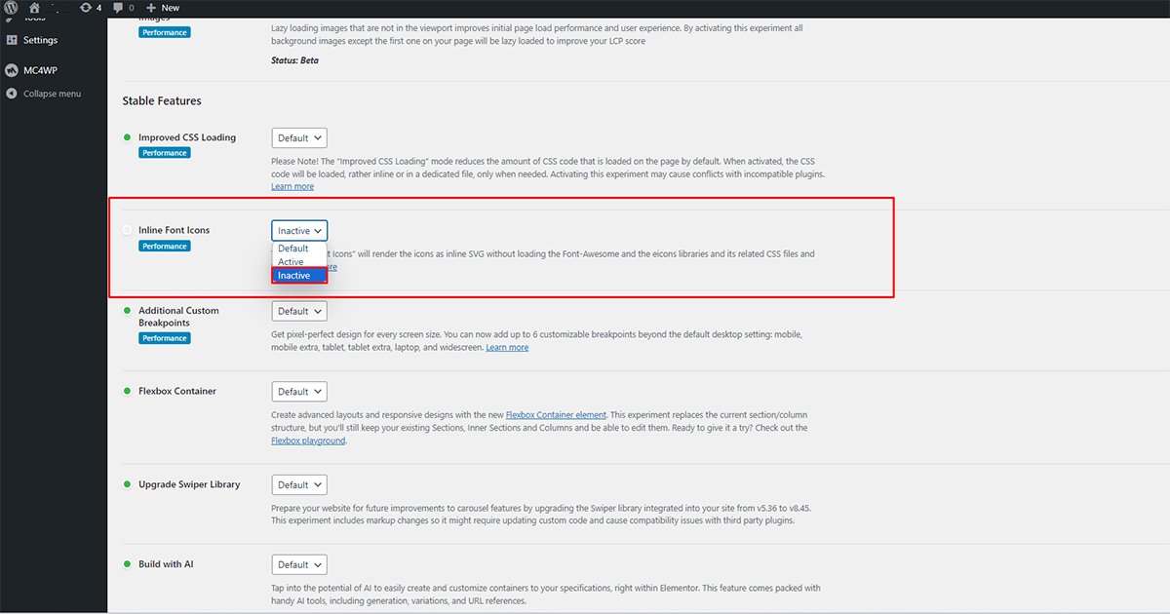This screenshot has width=1170, height=614.
Task: Select Inactive in the dropdown list
Action: tap(294, 276)
